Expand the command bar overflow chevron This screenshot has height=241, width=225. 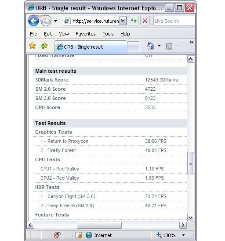click(191, 42)
